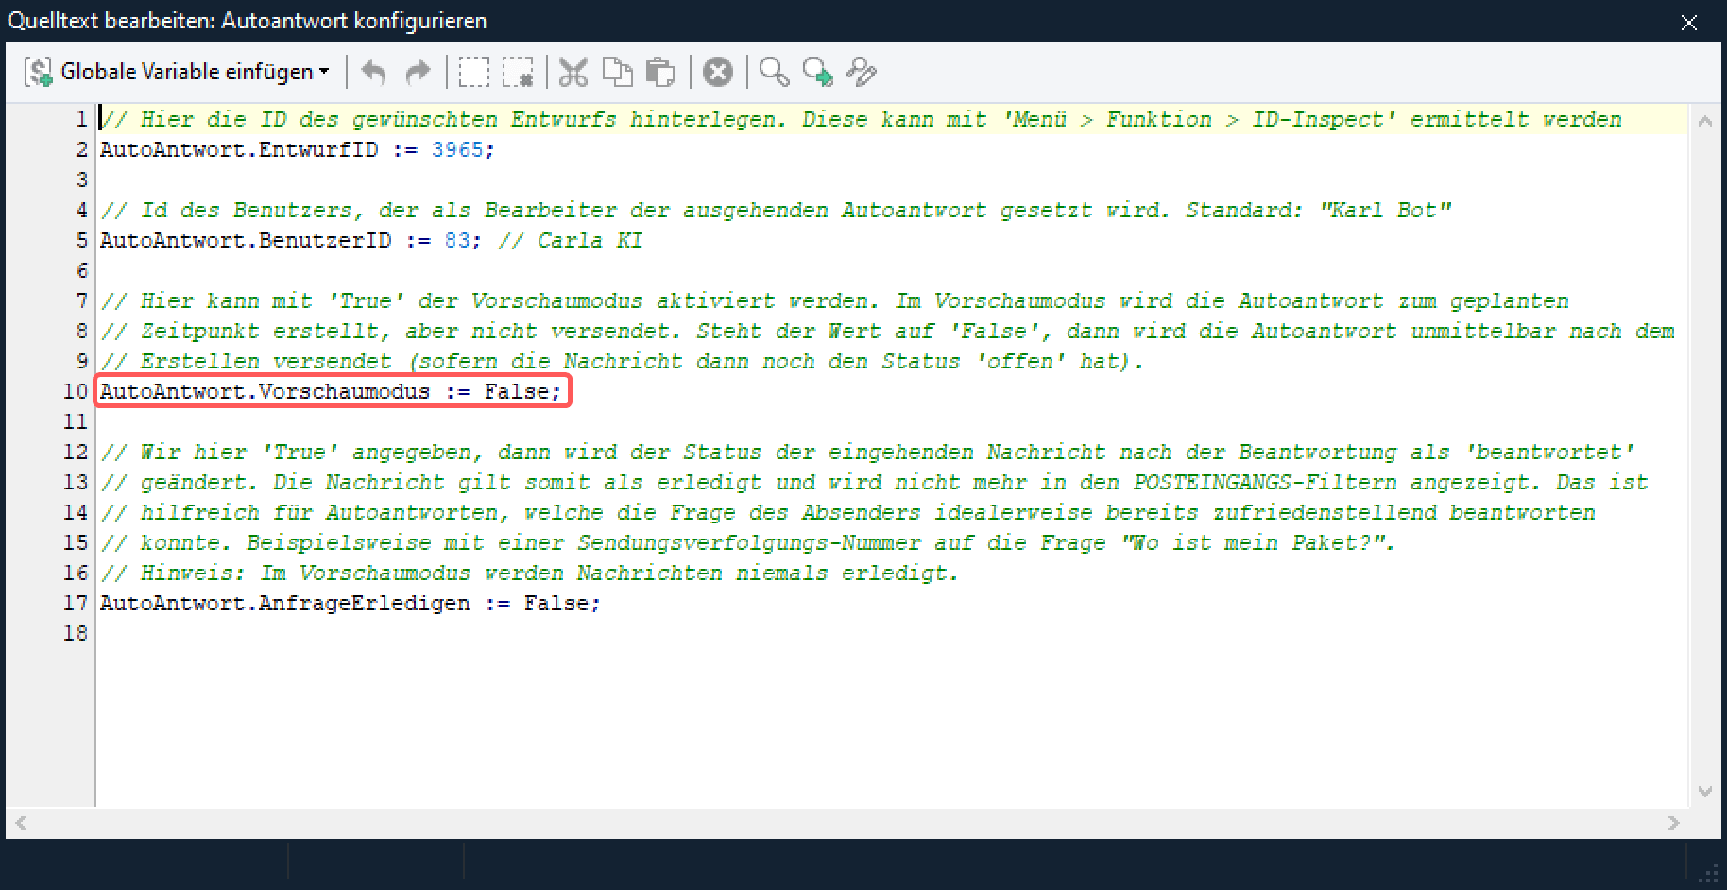Screen dimensions: 1727x890
Task: Click the paste clipboard icon
Action: click(x=660, y=73)
